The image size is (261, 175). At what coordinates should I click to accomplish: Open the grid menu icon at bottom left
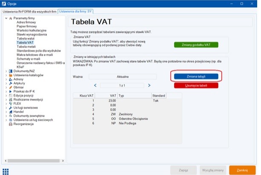(x=6, y=172)
